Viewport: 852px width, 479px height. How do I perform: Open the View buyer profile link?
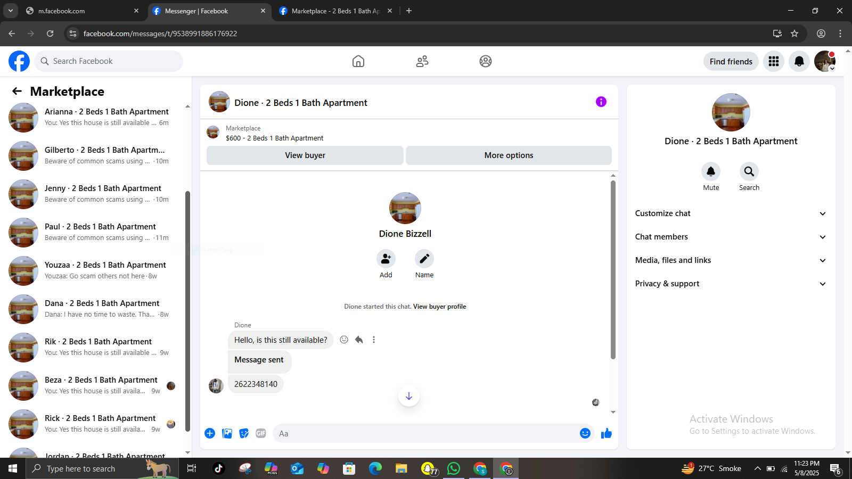(439, 307)
